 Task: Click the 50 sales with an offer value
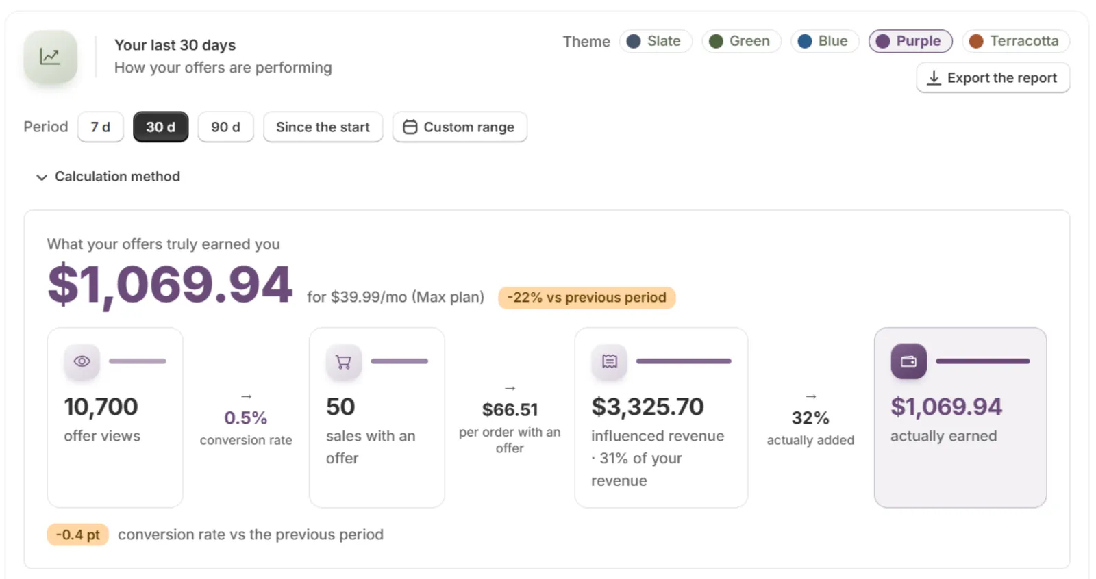[x=340, y=407]
